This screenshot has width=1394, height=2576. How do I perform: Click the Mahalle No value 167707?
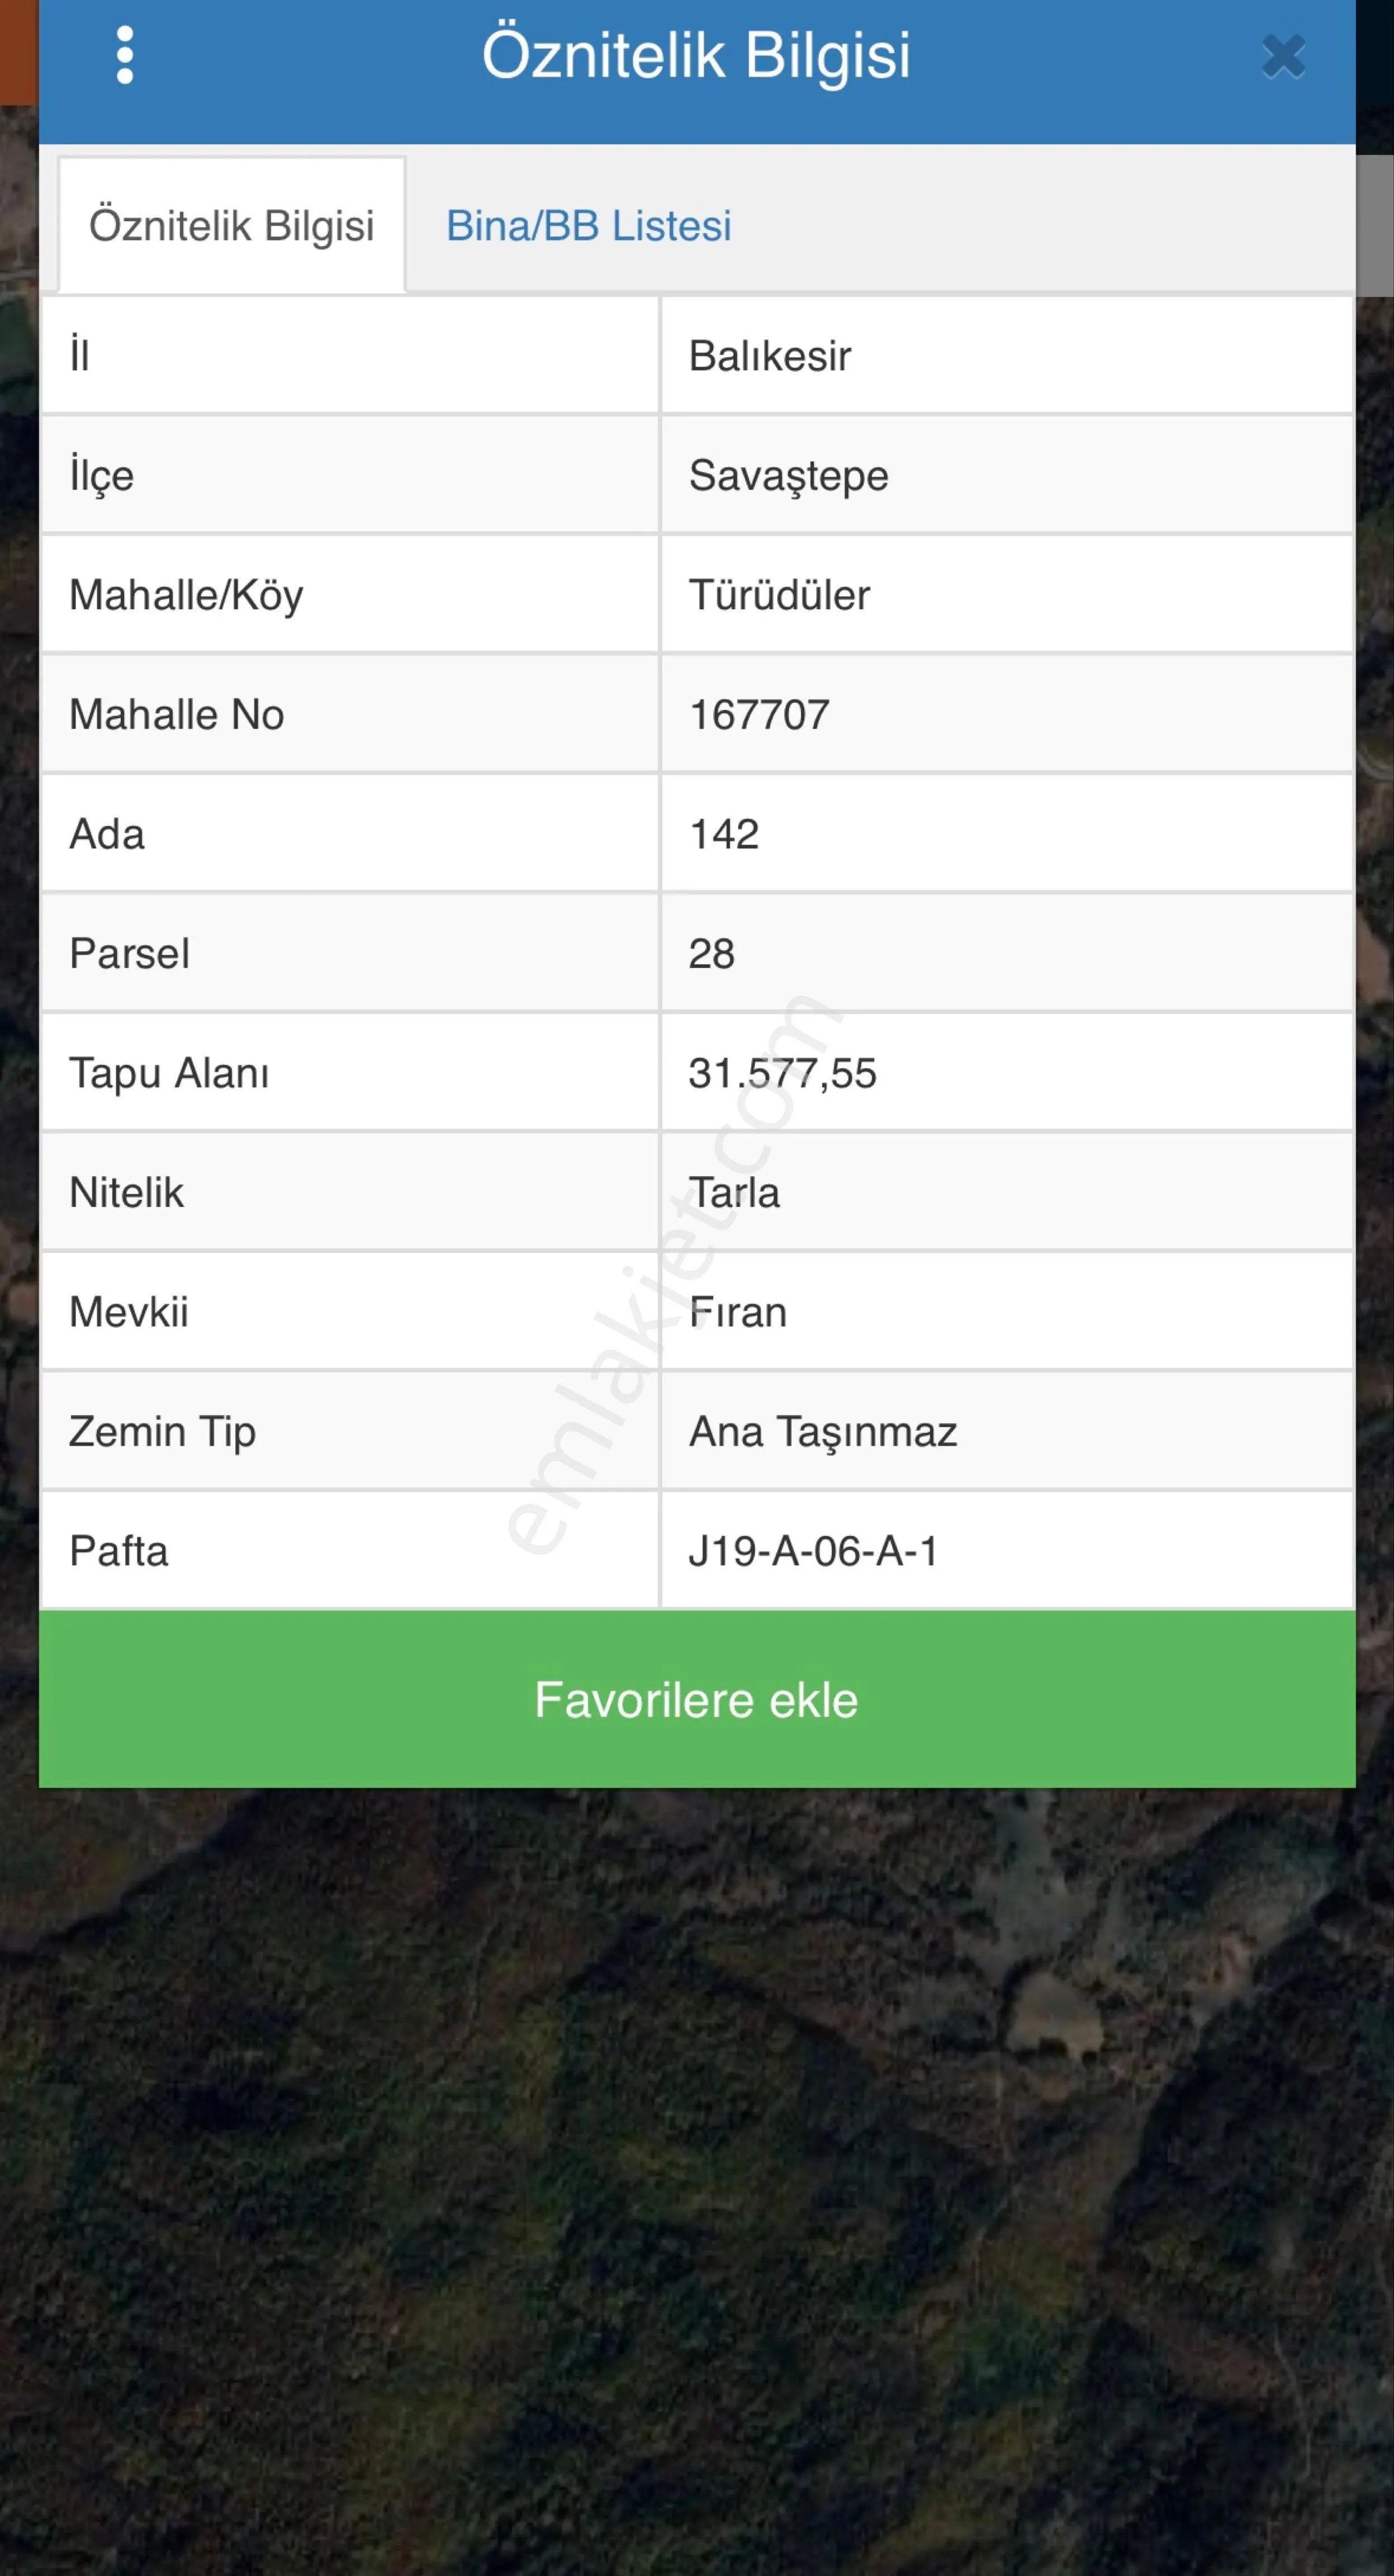click(759, 715)
